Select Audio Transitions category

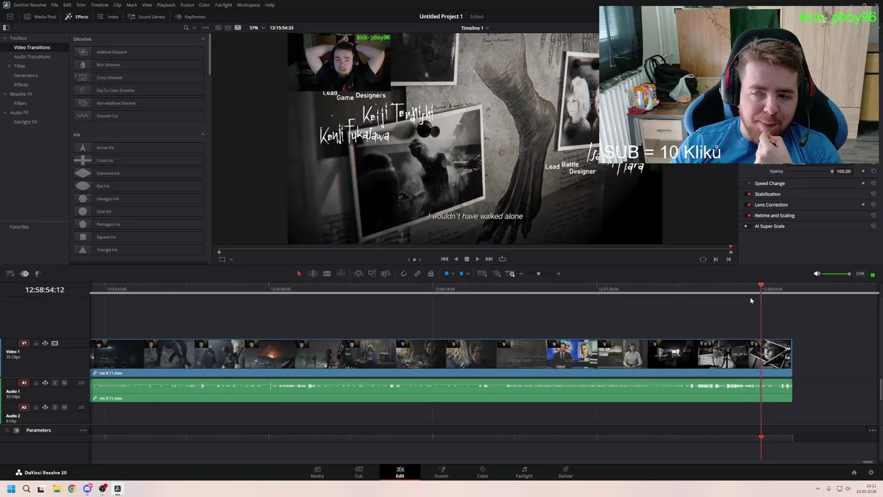pos(32,57)
